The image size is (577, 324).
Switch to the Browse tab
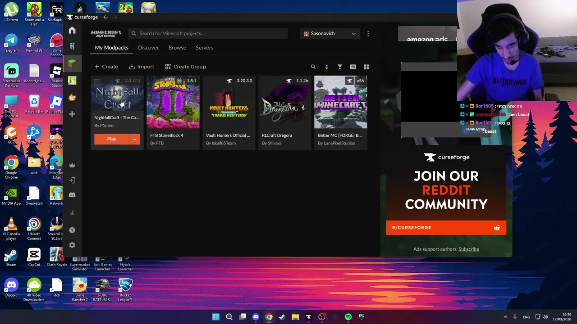177,48
